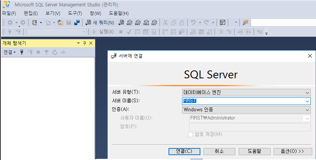
Task: Open the 인증(A) dropdown
Action: pyautogui.click(x=246, y=110)
